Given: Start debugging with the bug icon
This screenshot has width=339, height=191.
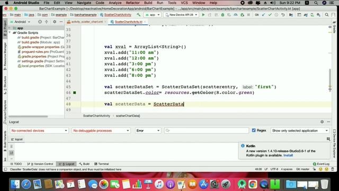Looking at the screenshot, I should [x=222, y=15].
